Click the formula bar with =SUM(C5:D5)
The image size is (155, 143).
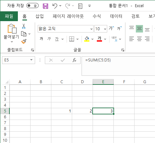[x=118, y=66]
